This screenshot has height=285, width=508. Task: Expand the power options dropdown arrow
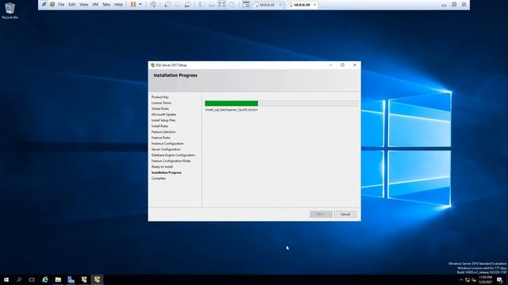[x=140, y=5]
